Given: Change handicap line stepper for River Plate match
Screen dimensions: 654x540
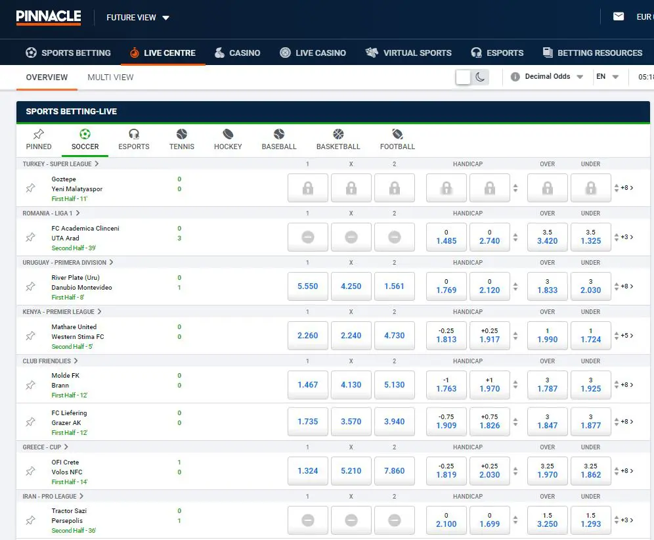Looking at the screenshot, I should coord(515,286).
